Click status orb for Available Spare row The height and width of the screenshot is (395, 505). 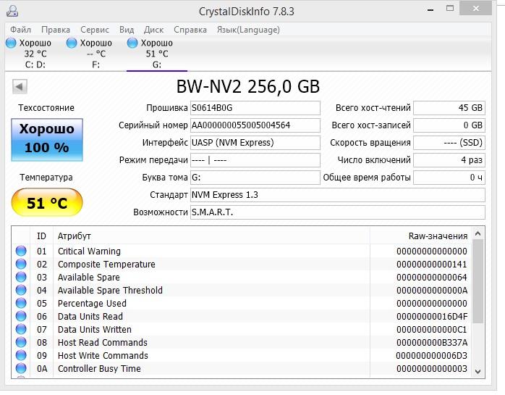[x=21, y=278]
